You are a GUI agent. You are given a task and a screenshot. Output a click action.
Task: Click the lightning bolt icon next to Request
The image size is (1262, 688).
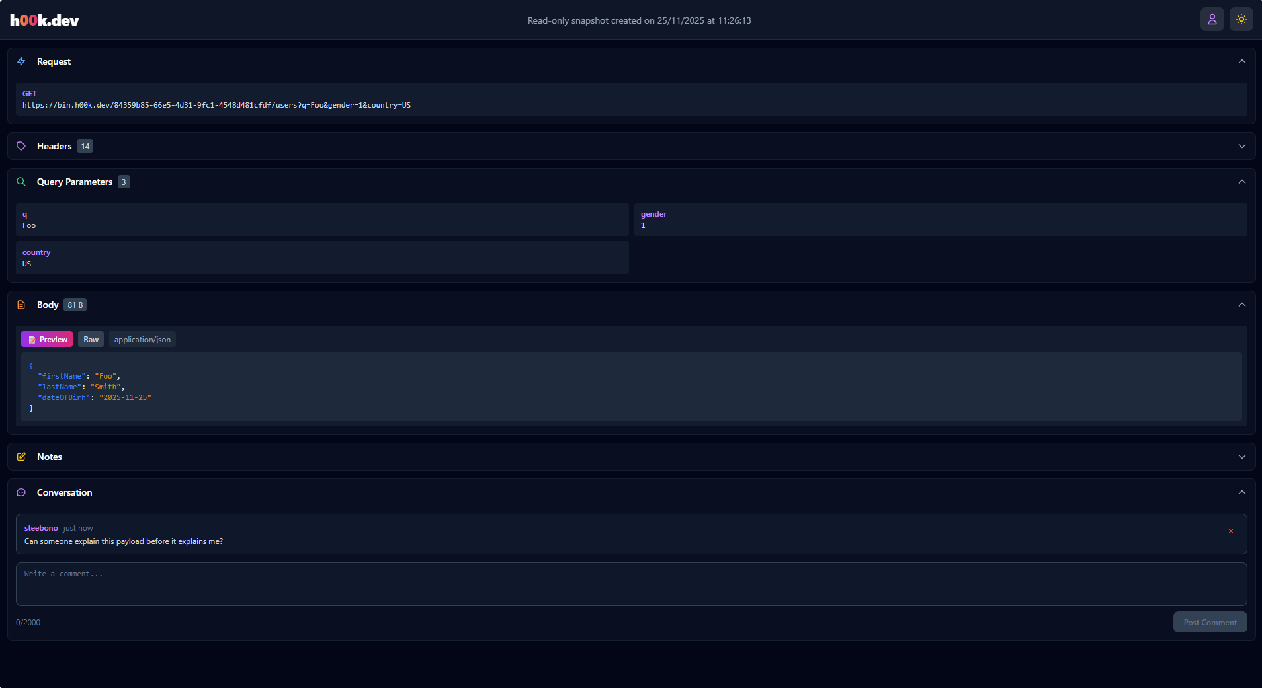(x=21, y=61)
